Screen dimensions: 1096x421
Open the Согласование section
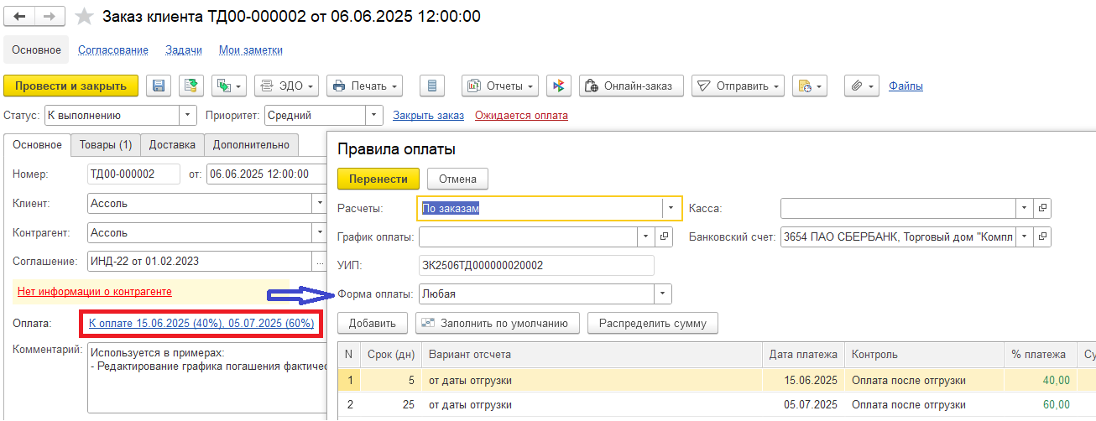113,50
